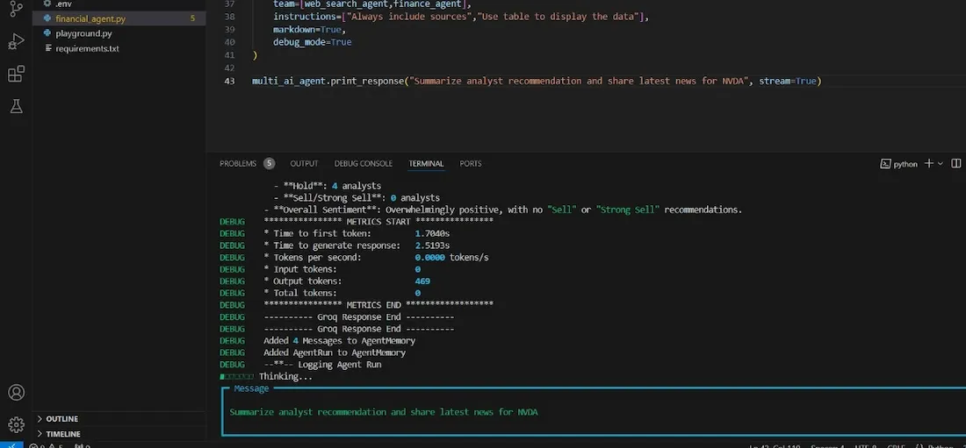Click the Output tokens value 469

click(x=422, y=281)
